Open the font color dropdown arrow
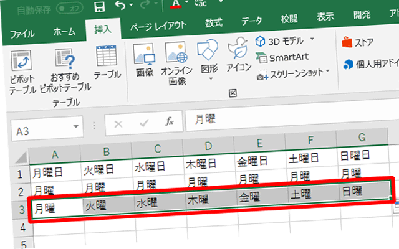The width and height of the screenshot is (399, 249). (187, 2)
